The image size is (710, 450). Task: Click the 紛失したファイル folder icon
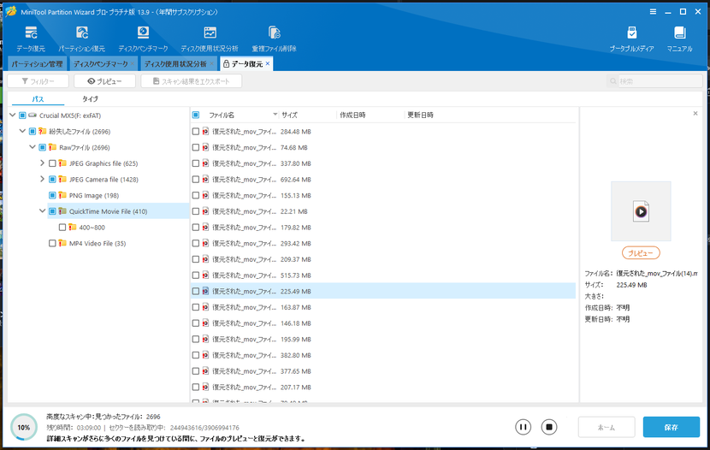(43, 131)
